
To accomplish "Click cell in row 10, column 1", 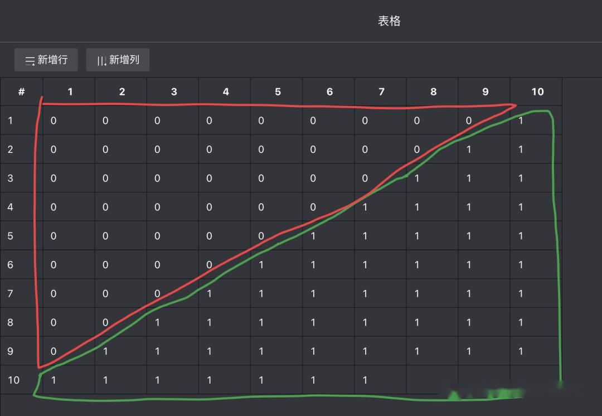I will click(69, 380).
